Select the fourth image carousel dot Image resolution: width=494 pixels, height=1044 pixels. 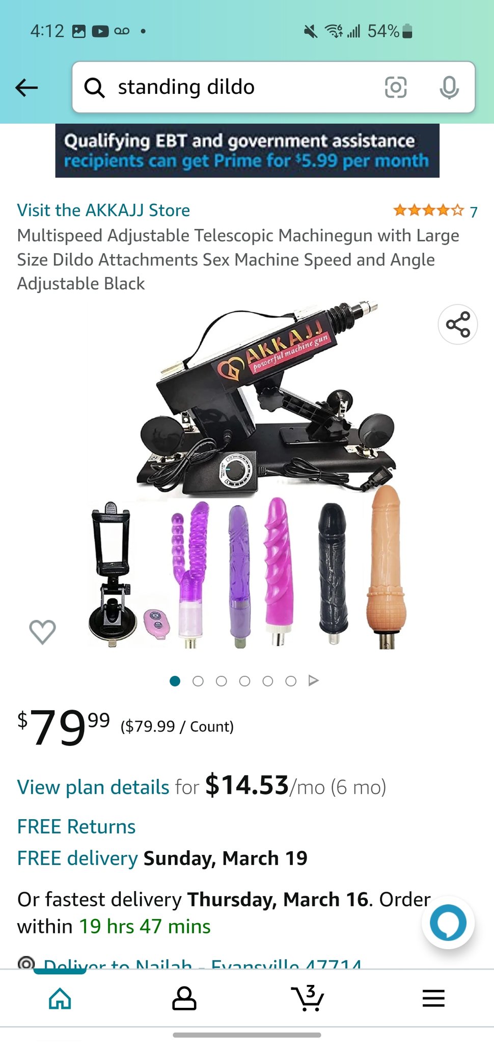(244, 681)
